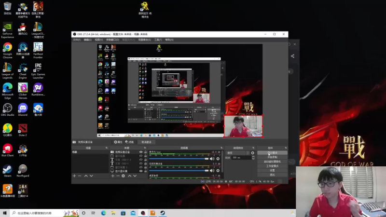Open OBS 工具(T) menu
Screen dimensions: 386x217
[158, 40]
